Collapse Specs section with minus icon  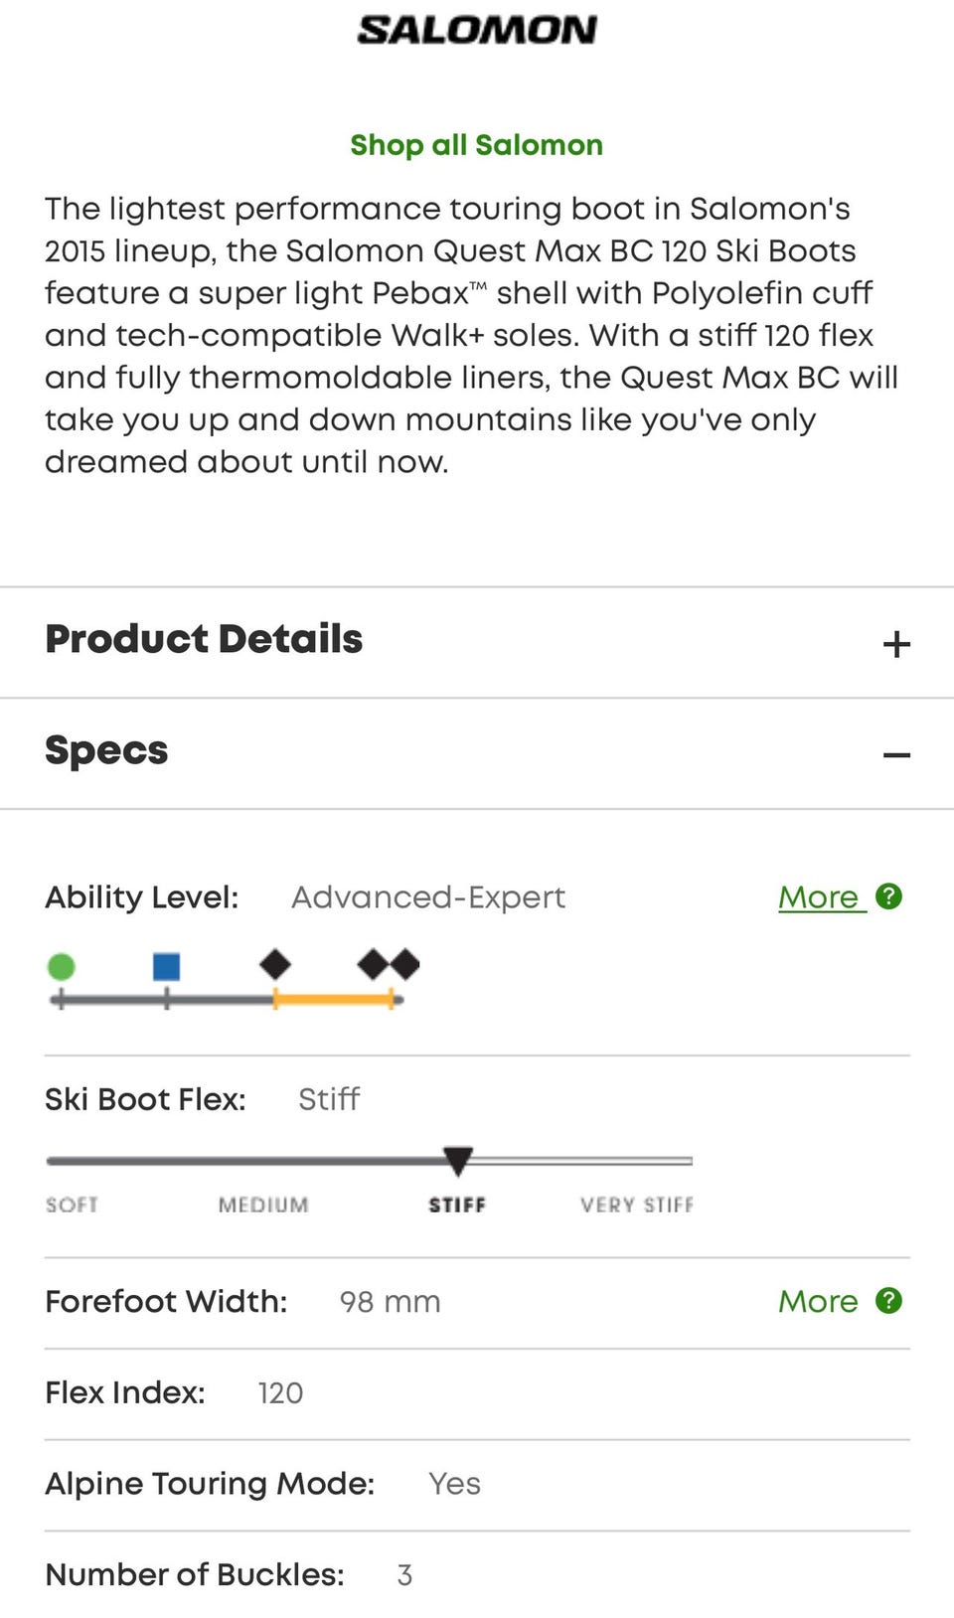895,755
